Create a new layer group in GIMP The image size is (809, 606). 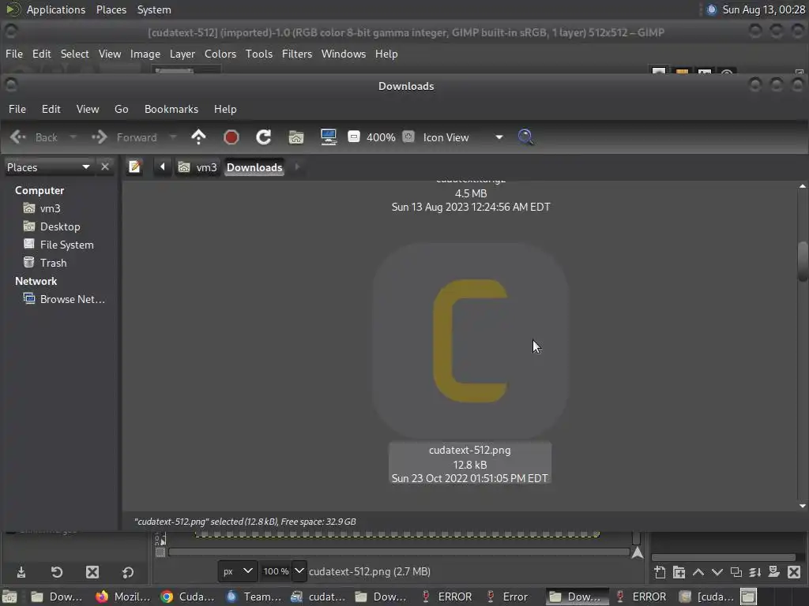tap(679, 572)
